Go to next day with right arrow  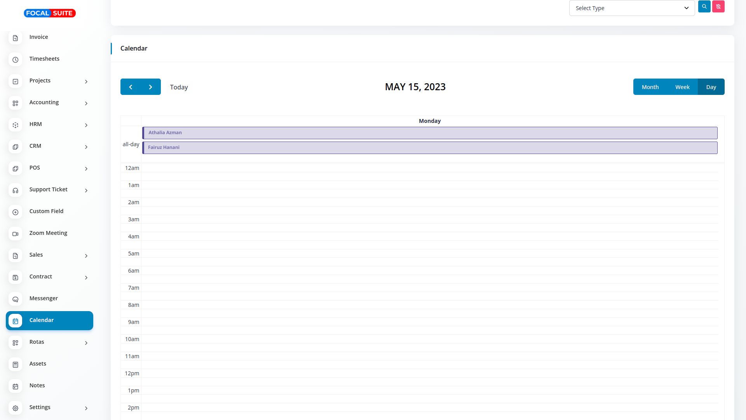151,87
